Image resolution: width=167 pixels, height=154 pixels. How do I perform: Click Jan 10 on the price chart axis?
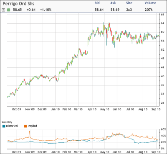(x=55, y=109)
